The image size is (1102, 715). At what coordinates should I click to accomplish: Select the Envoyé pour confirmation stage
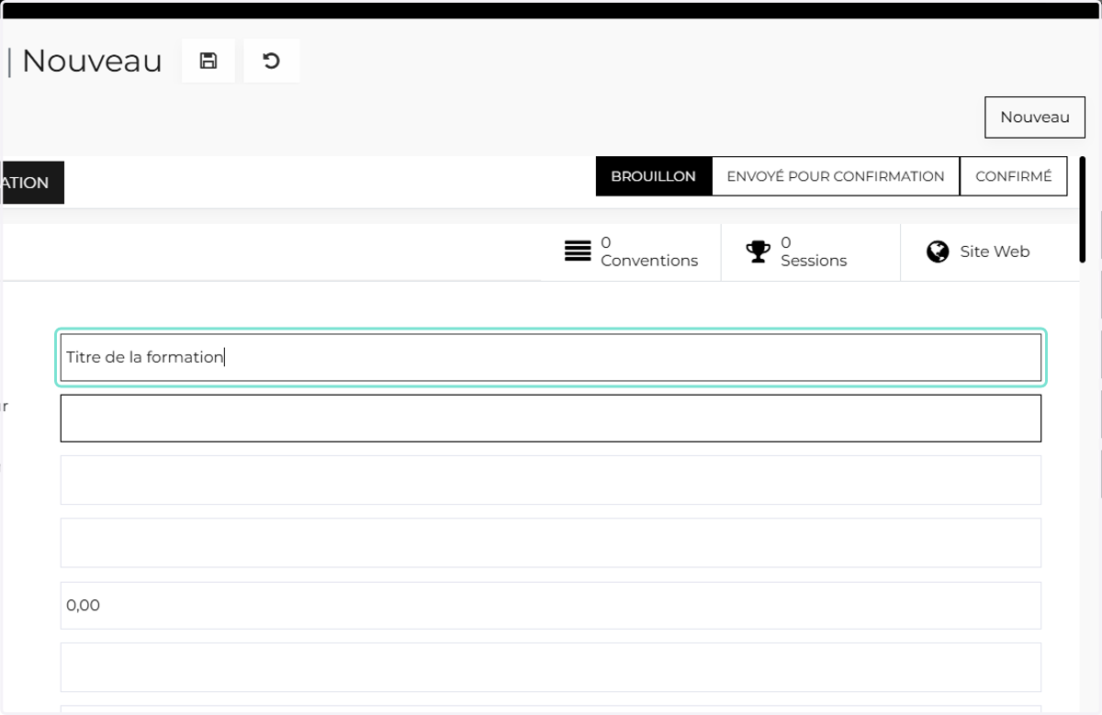point(836,176)
